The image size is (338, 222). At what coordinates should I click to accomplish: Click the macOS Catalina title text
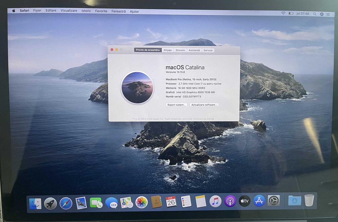tap(185, 67)
